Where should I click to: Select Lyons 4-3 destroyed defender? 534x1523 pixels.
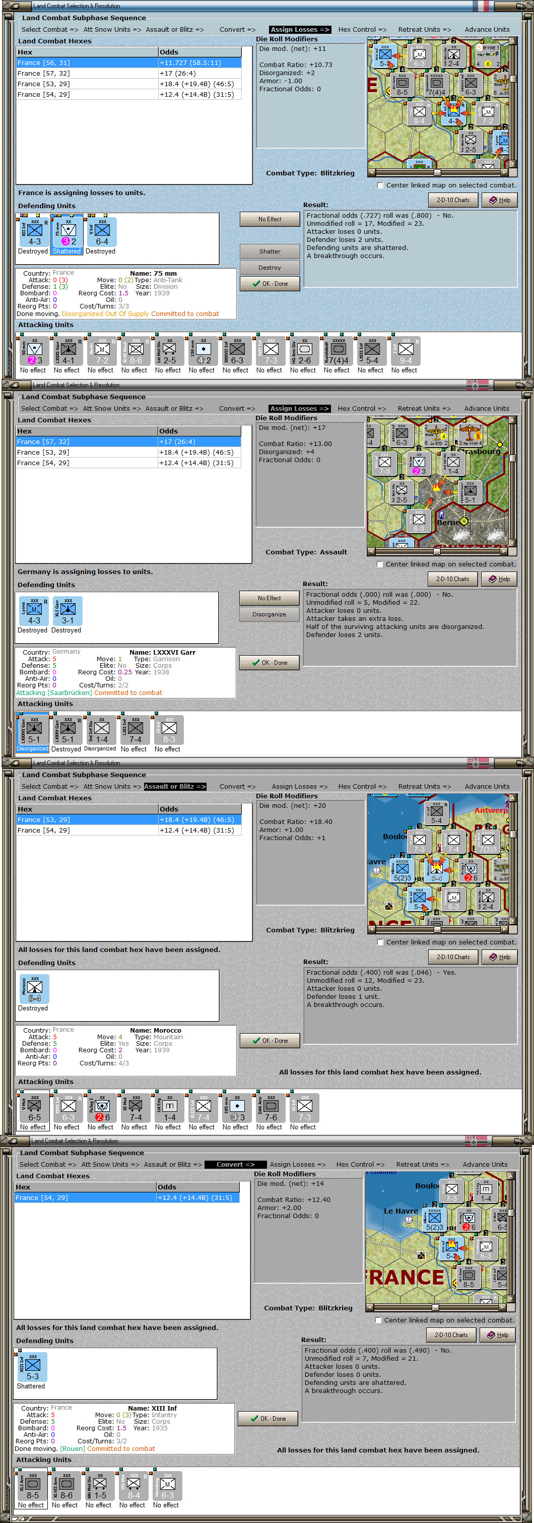(x=34, y=612)
